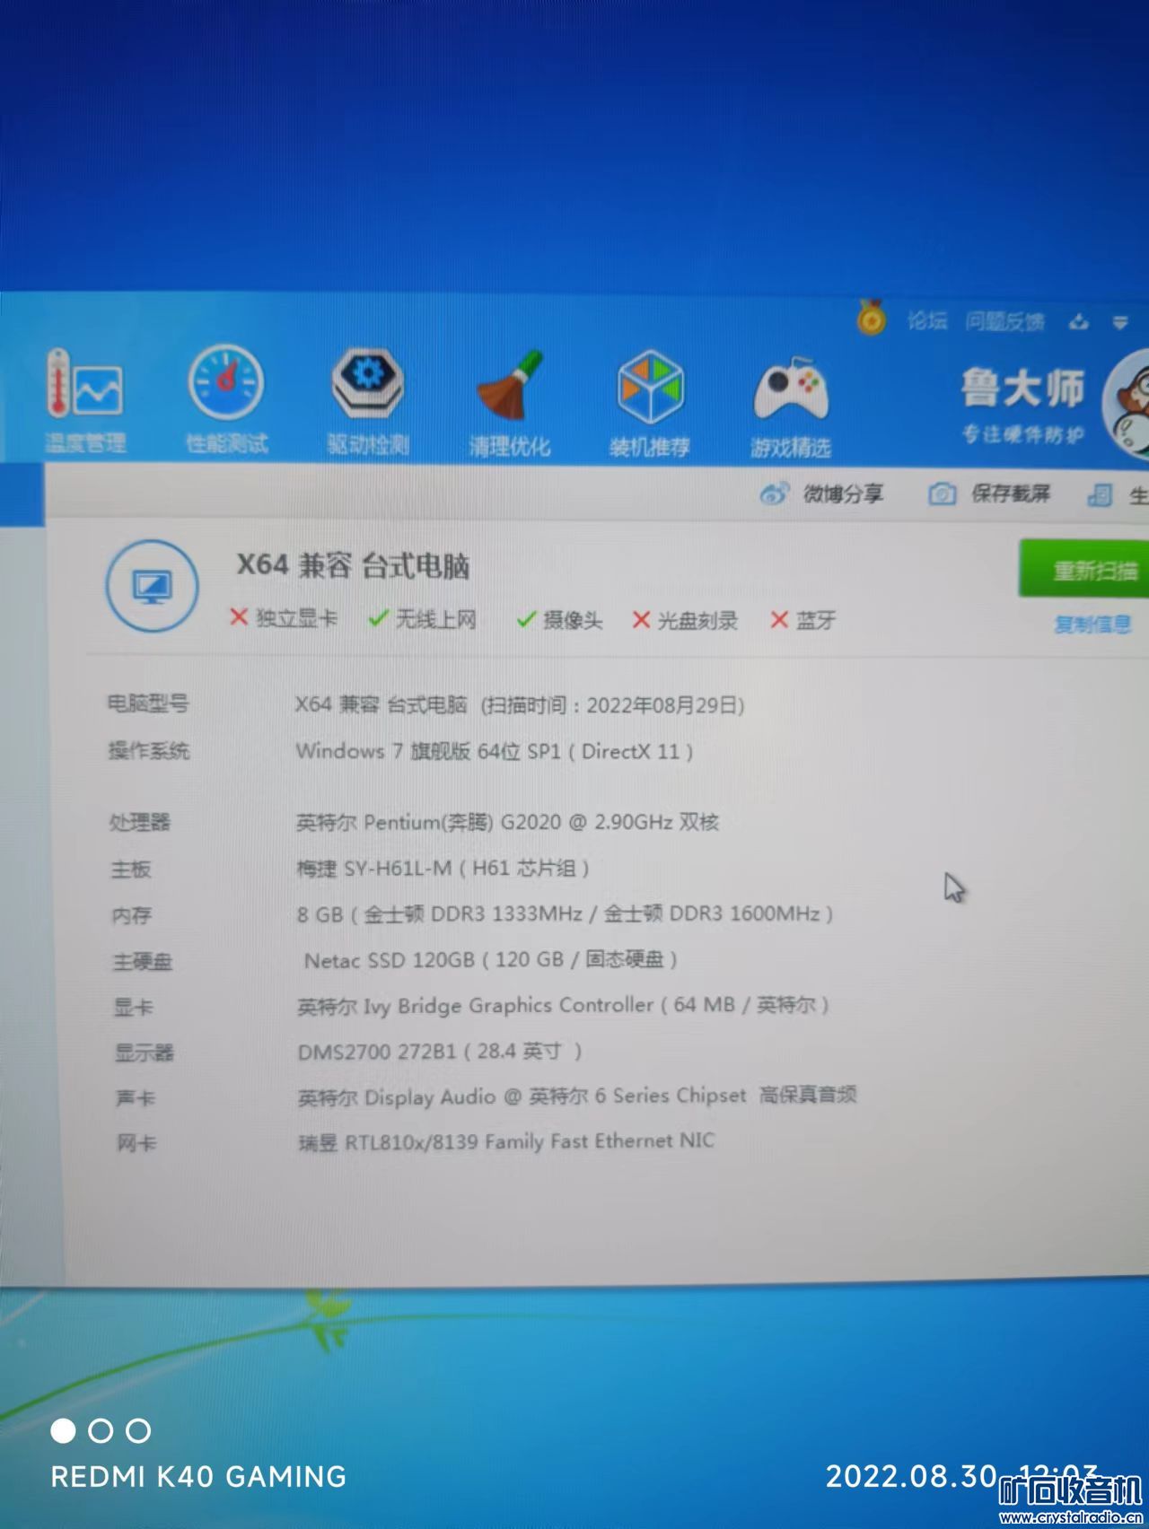Click the 鲁大师 monkey avatar
1149x1529 pixels.
(1127, 406)
